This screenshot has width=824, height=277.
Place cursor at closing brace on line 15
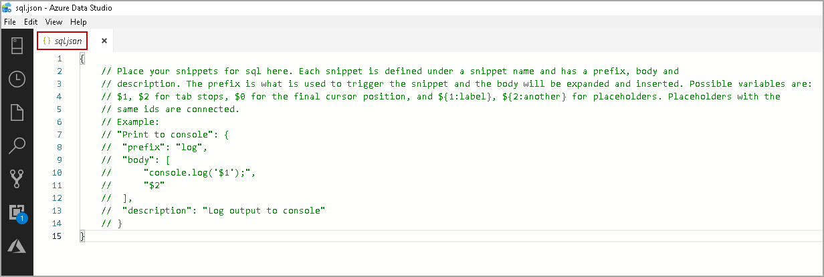tap(82, 236)
